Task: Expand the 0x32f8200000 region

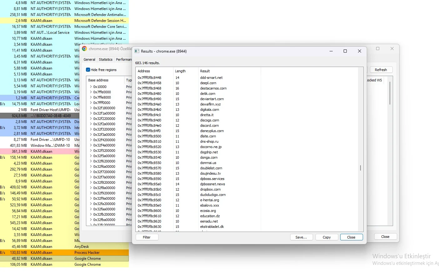Action: coord(91,182)
